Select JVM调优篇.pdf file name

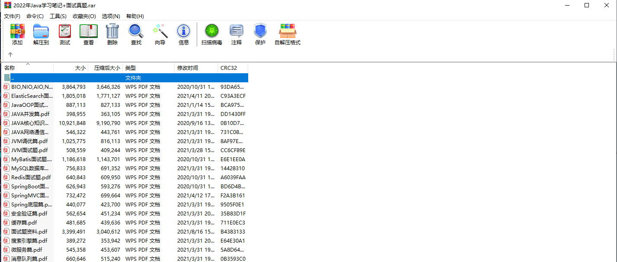29,141
